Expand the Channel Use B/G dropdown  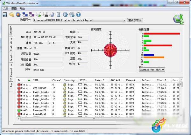tap(163, 70)
